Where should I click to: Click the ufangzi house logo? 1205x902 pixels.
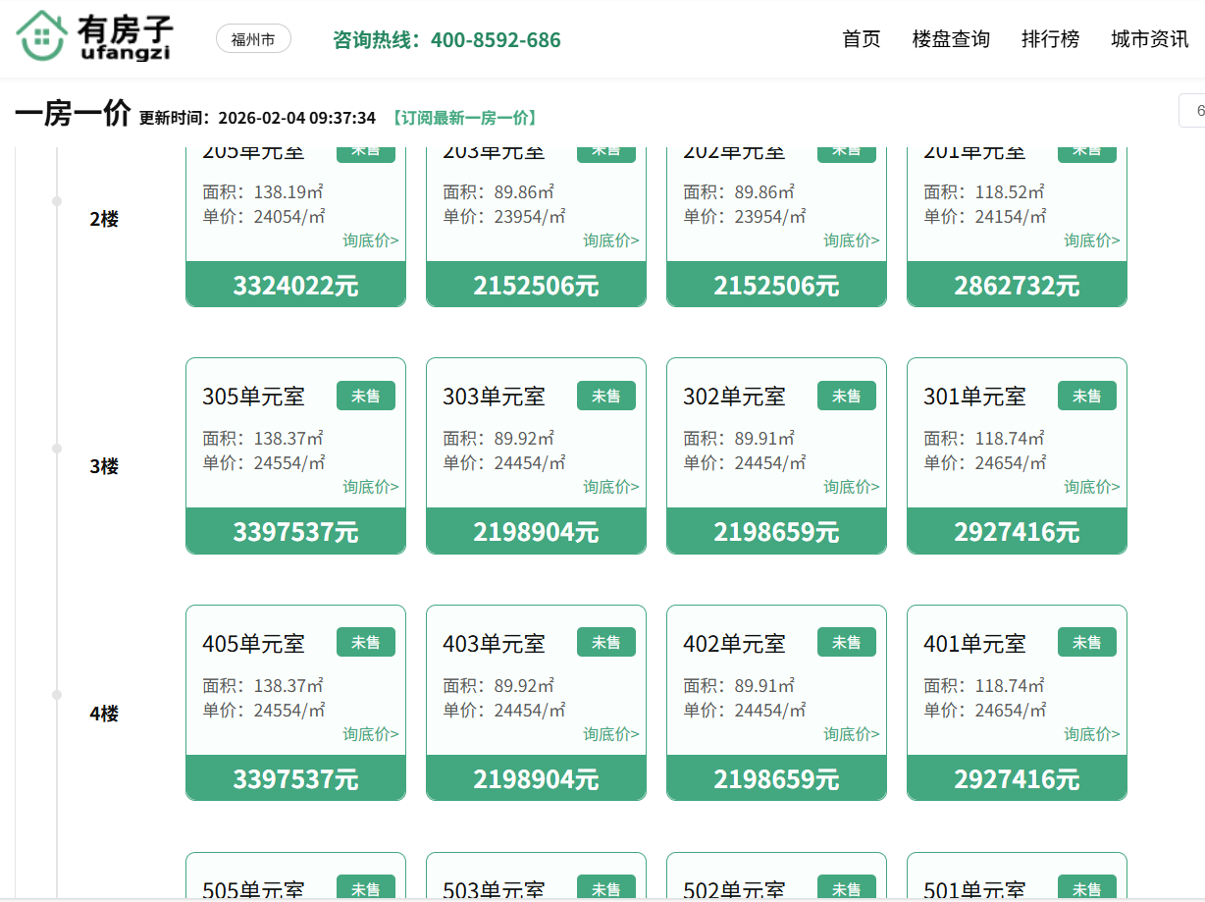(93, 37)
